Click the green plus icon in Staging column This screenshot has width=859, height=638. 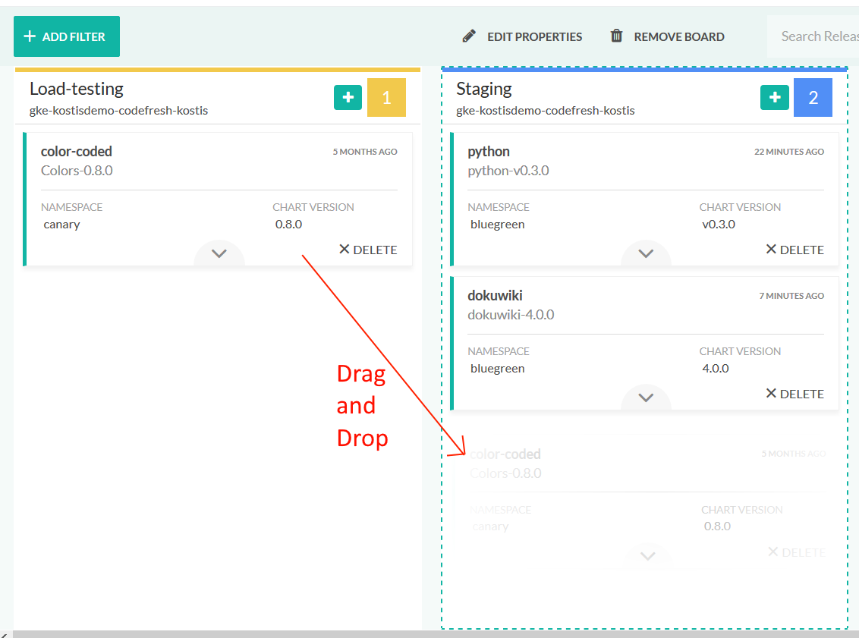coord(774,98)
